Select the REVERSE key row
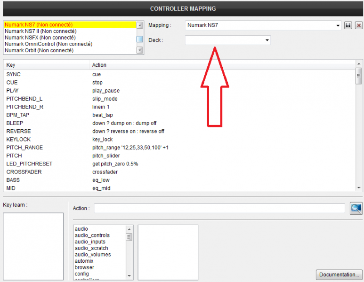This screenshot has width=364, height=282. tap(179, 131)
